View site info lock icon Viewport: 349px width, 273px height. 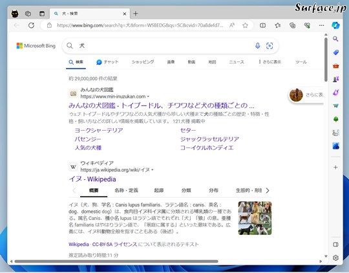(49, 25)
